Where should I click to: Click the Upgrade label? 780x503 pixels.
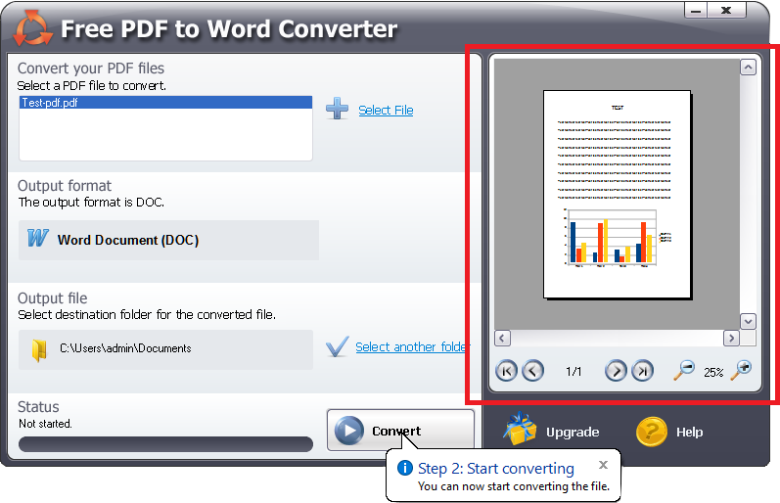(x=573, y=432)
